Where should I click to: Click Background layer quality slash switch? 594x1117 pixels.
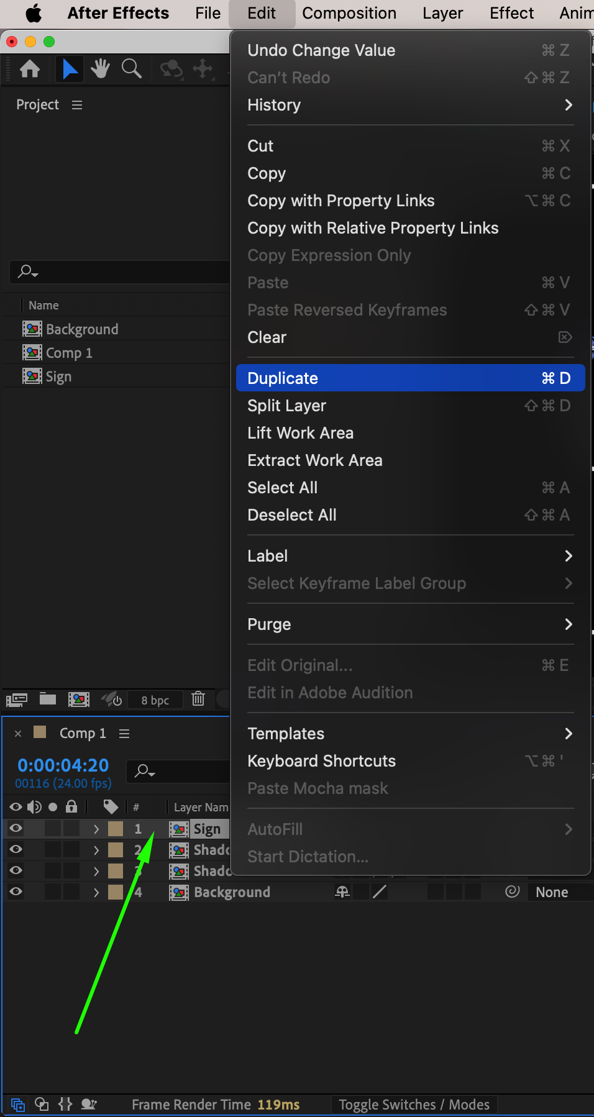coord(379,892)
